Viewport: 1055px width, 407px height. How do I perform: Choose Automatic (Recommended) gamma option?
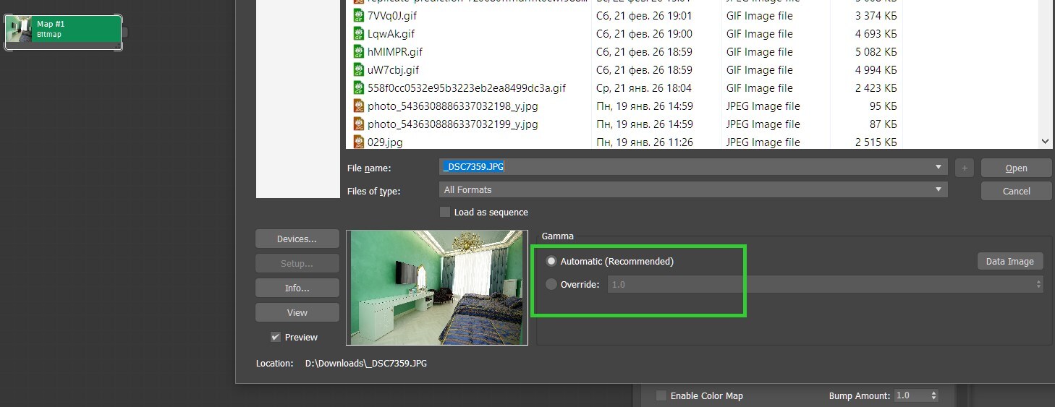click(551, 261)
